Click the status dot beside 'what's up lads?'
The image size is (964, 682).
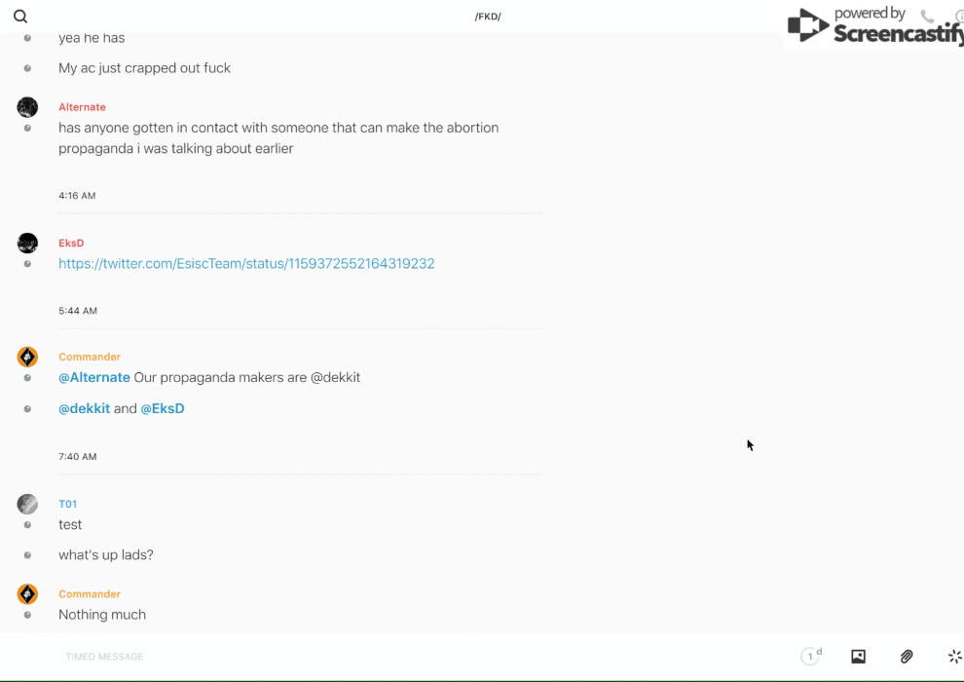[27, 555]
